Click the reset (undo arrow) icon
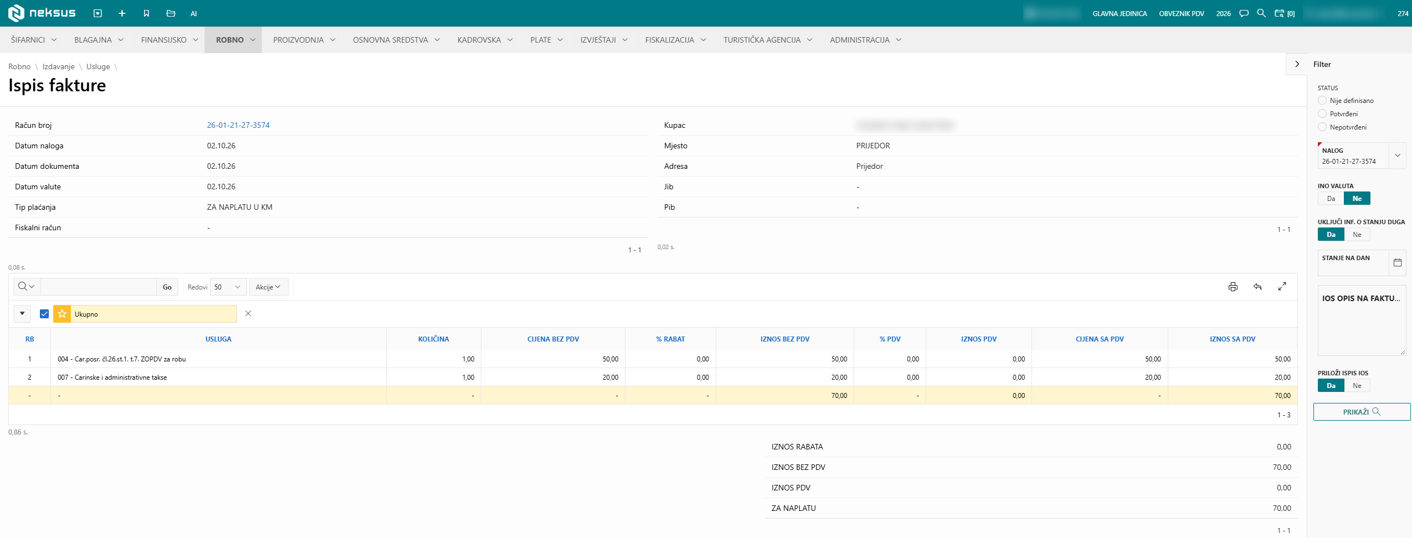This screenshot has height=538, width=1412. coord(1257,287)
